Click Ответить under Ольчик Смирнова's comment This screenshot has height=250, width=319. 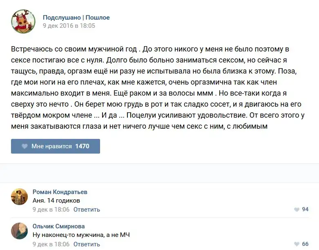[87, 244]
